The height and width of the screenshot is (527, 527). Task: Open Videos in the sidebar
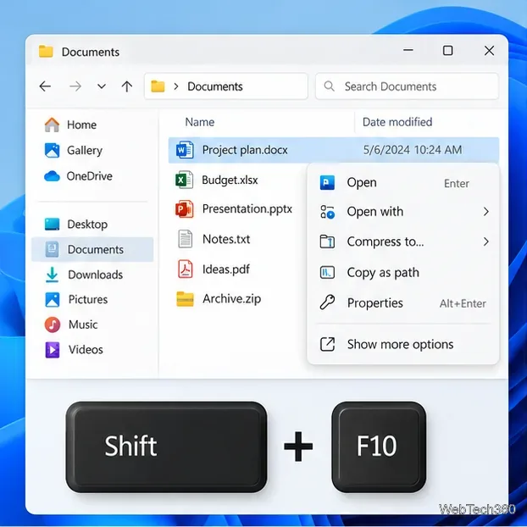86,350
